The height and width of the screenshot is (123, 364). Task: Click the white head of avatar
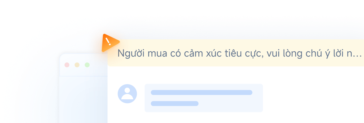tap(127, 90)
